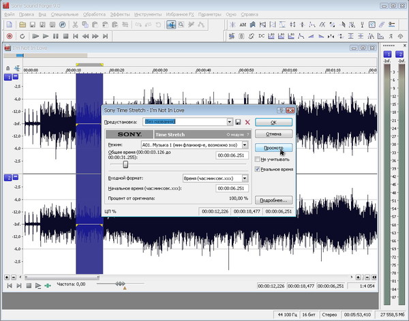Click the Подробнее... button
Viewport: 409px width, 321px height.
[273, 200]
